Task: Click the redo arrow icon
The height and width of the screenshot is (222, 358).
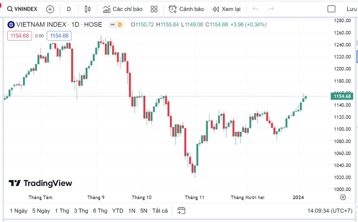Action: (271, 9)
